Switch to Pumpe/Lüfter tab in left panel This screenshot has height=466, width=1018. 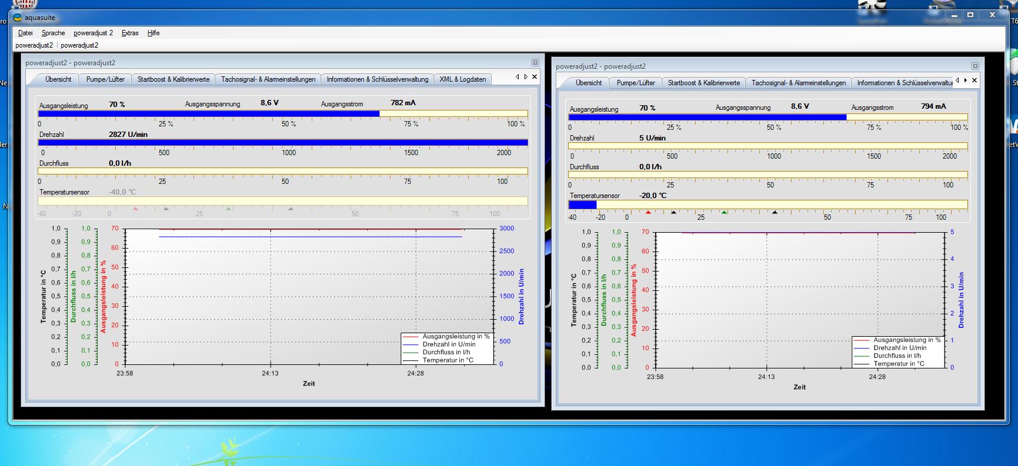105,79
